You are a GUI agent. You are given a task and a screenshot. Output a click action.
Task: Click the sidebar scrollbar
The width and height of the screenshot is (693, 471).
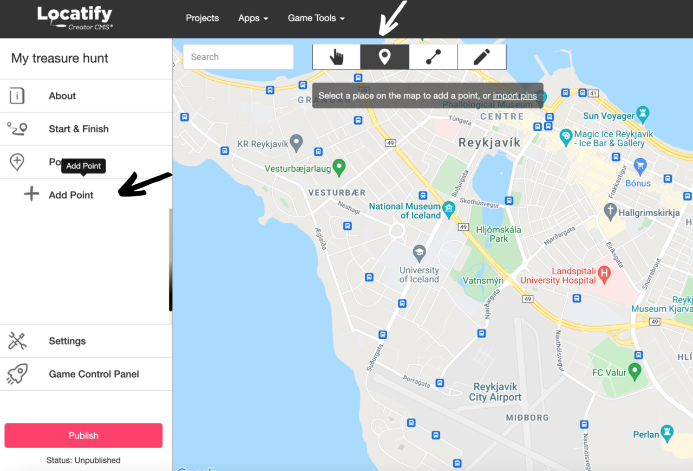click(x=169, y=255)
